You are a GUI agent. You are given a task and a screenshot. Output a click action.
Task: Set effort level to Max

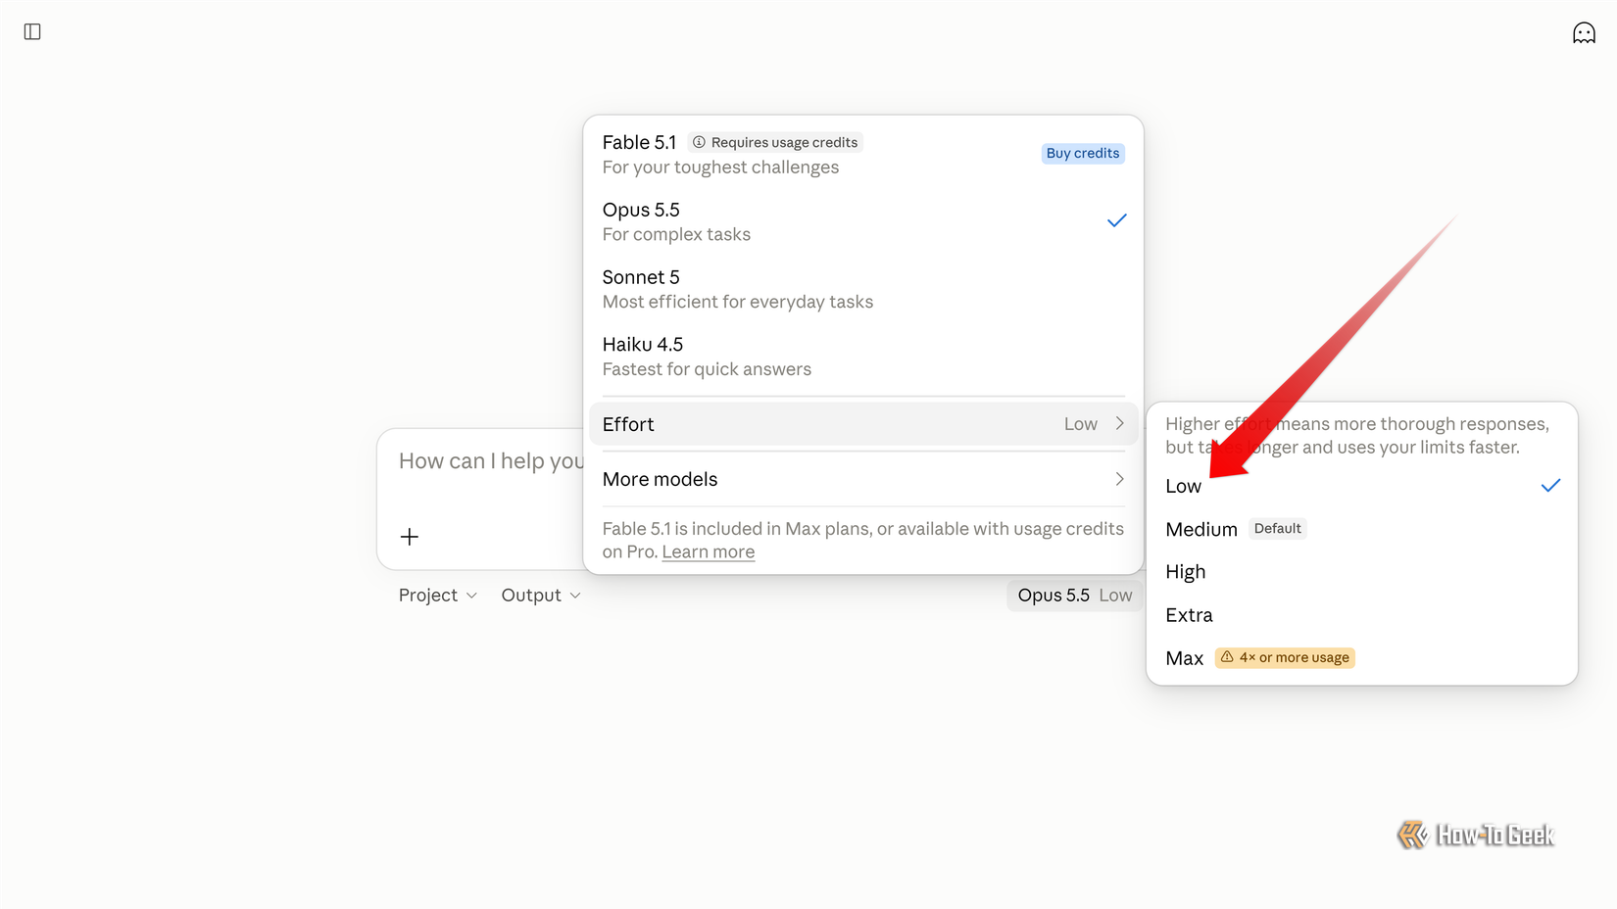1361,658
